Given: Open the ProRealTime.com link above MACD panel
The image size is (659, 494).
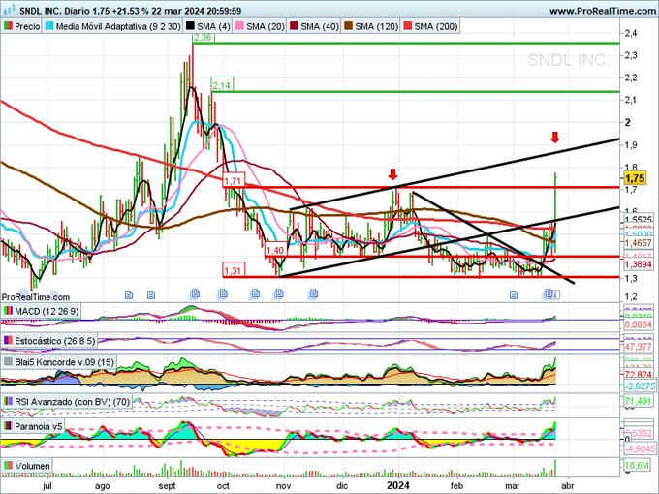Looking at the screenshot, I should 36,297.
